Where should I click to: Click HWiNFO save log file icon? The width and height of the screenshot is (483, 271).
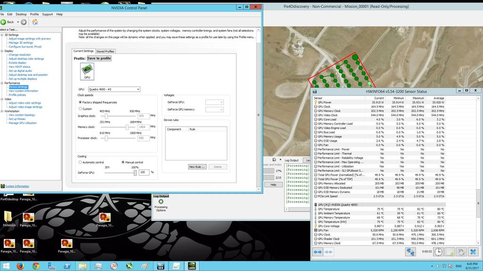pos(450,252)
